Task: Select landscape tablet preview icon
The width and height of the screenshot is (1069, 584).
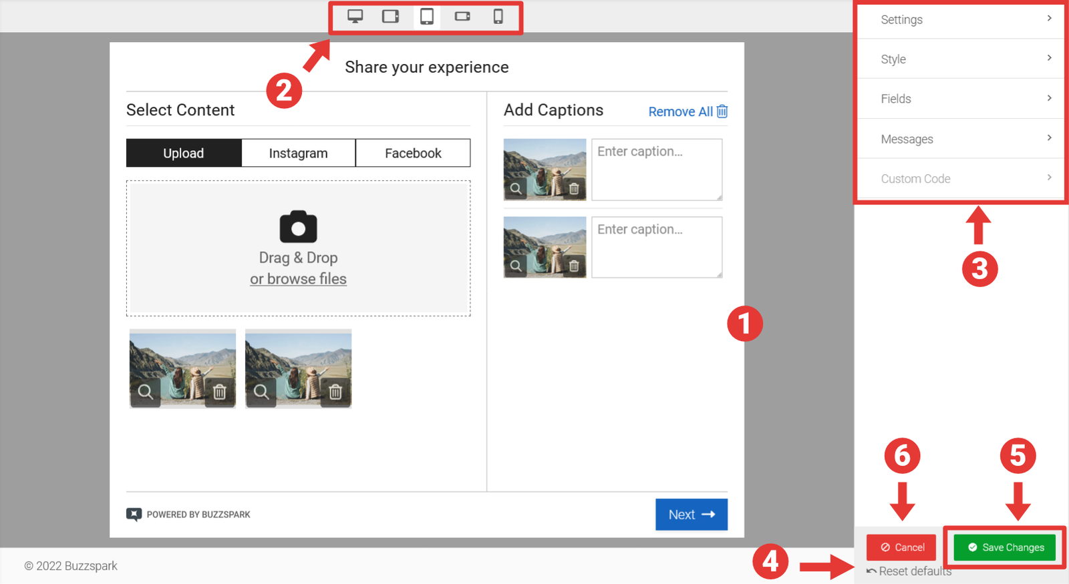Action: pyautogui.click(x=391, y=17)
